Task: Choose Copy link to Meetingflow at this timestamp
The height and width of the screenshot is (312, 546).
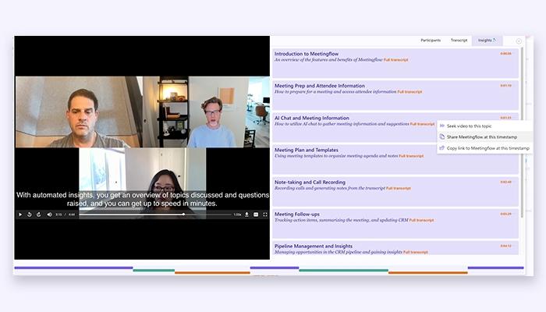Action: [484, 148]
